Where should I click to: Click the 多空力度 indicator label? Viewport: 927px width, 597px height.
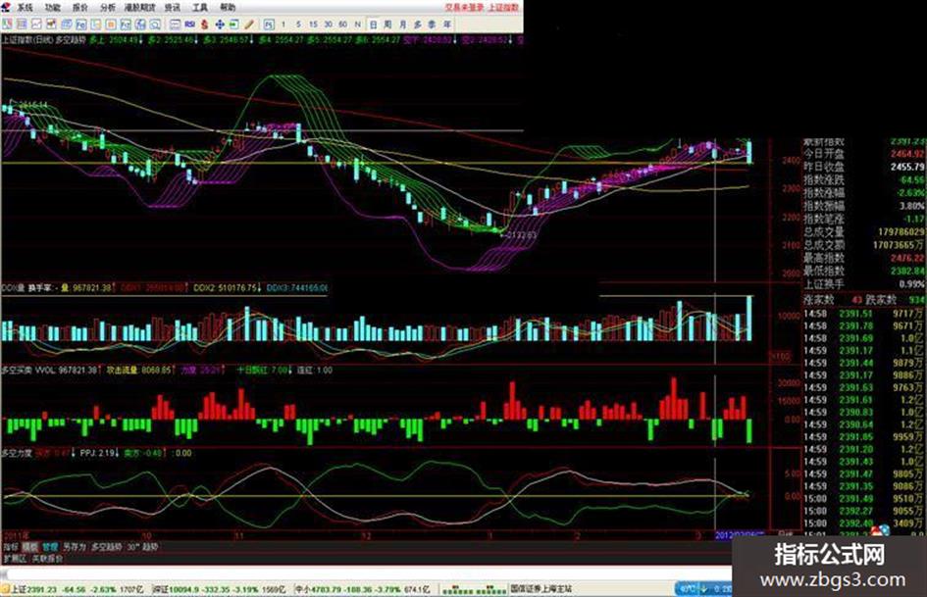coord(17,453)
